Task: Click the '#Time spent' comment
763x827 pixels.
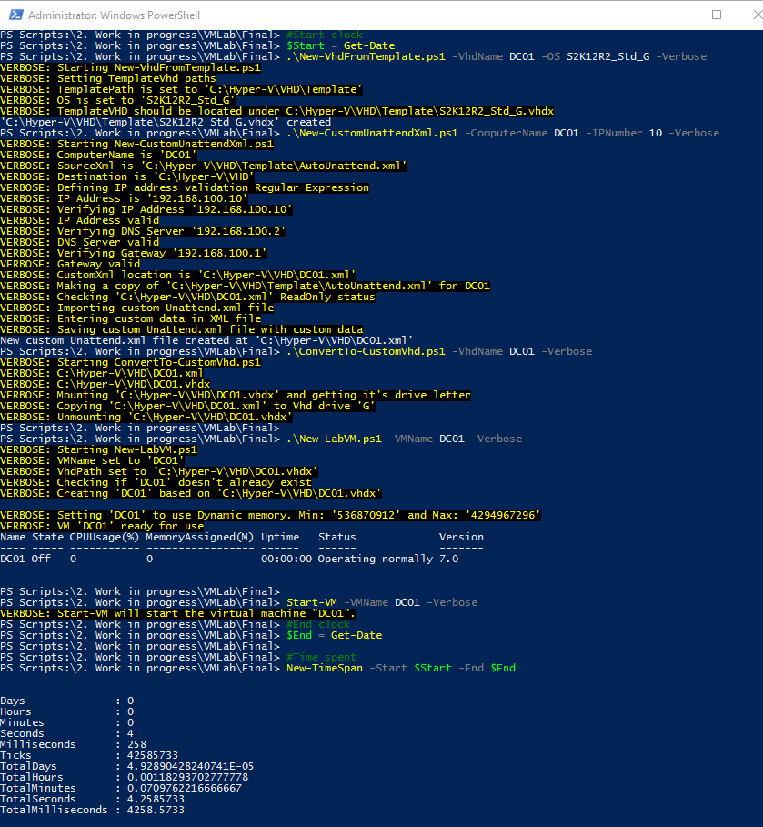Action: coord(321,657)
